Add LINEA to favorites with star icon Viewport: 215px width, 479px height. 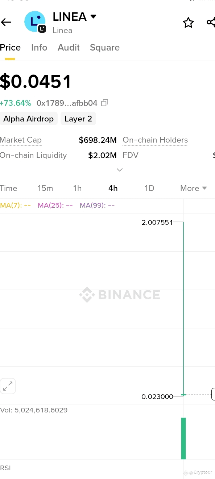(x=188, y=23)
